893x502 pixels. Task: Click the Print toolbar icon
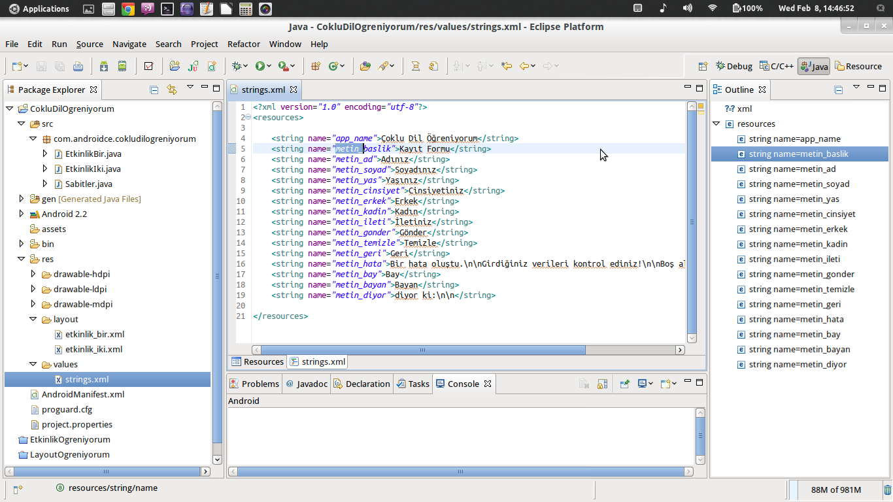pos(78,66)
